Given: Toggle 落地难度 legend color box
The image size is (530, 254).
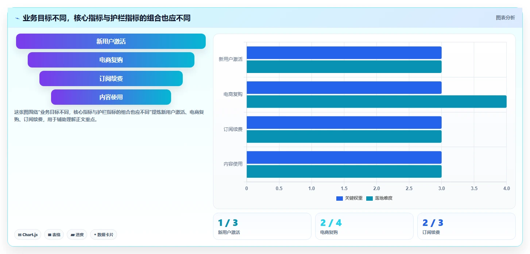Looking at the screenshot, I should (370, 198).
